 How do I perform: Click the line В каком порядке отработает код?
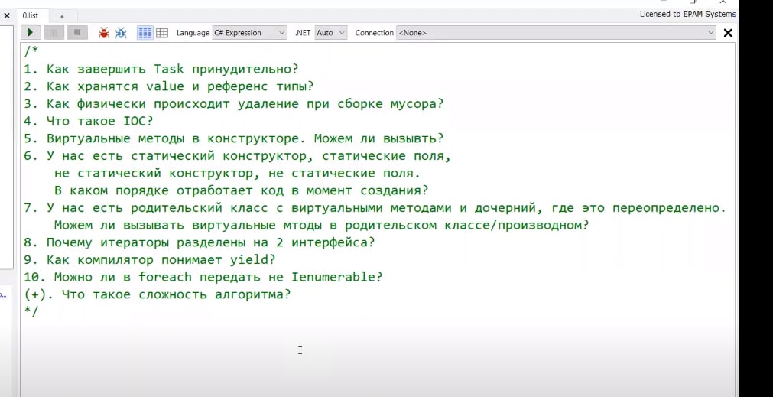pyautogui.click(x=242, y=190)
